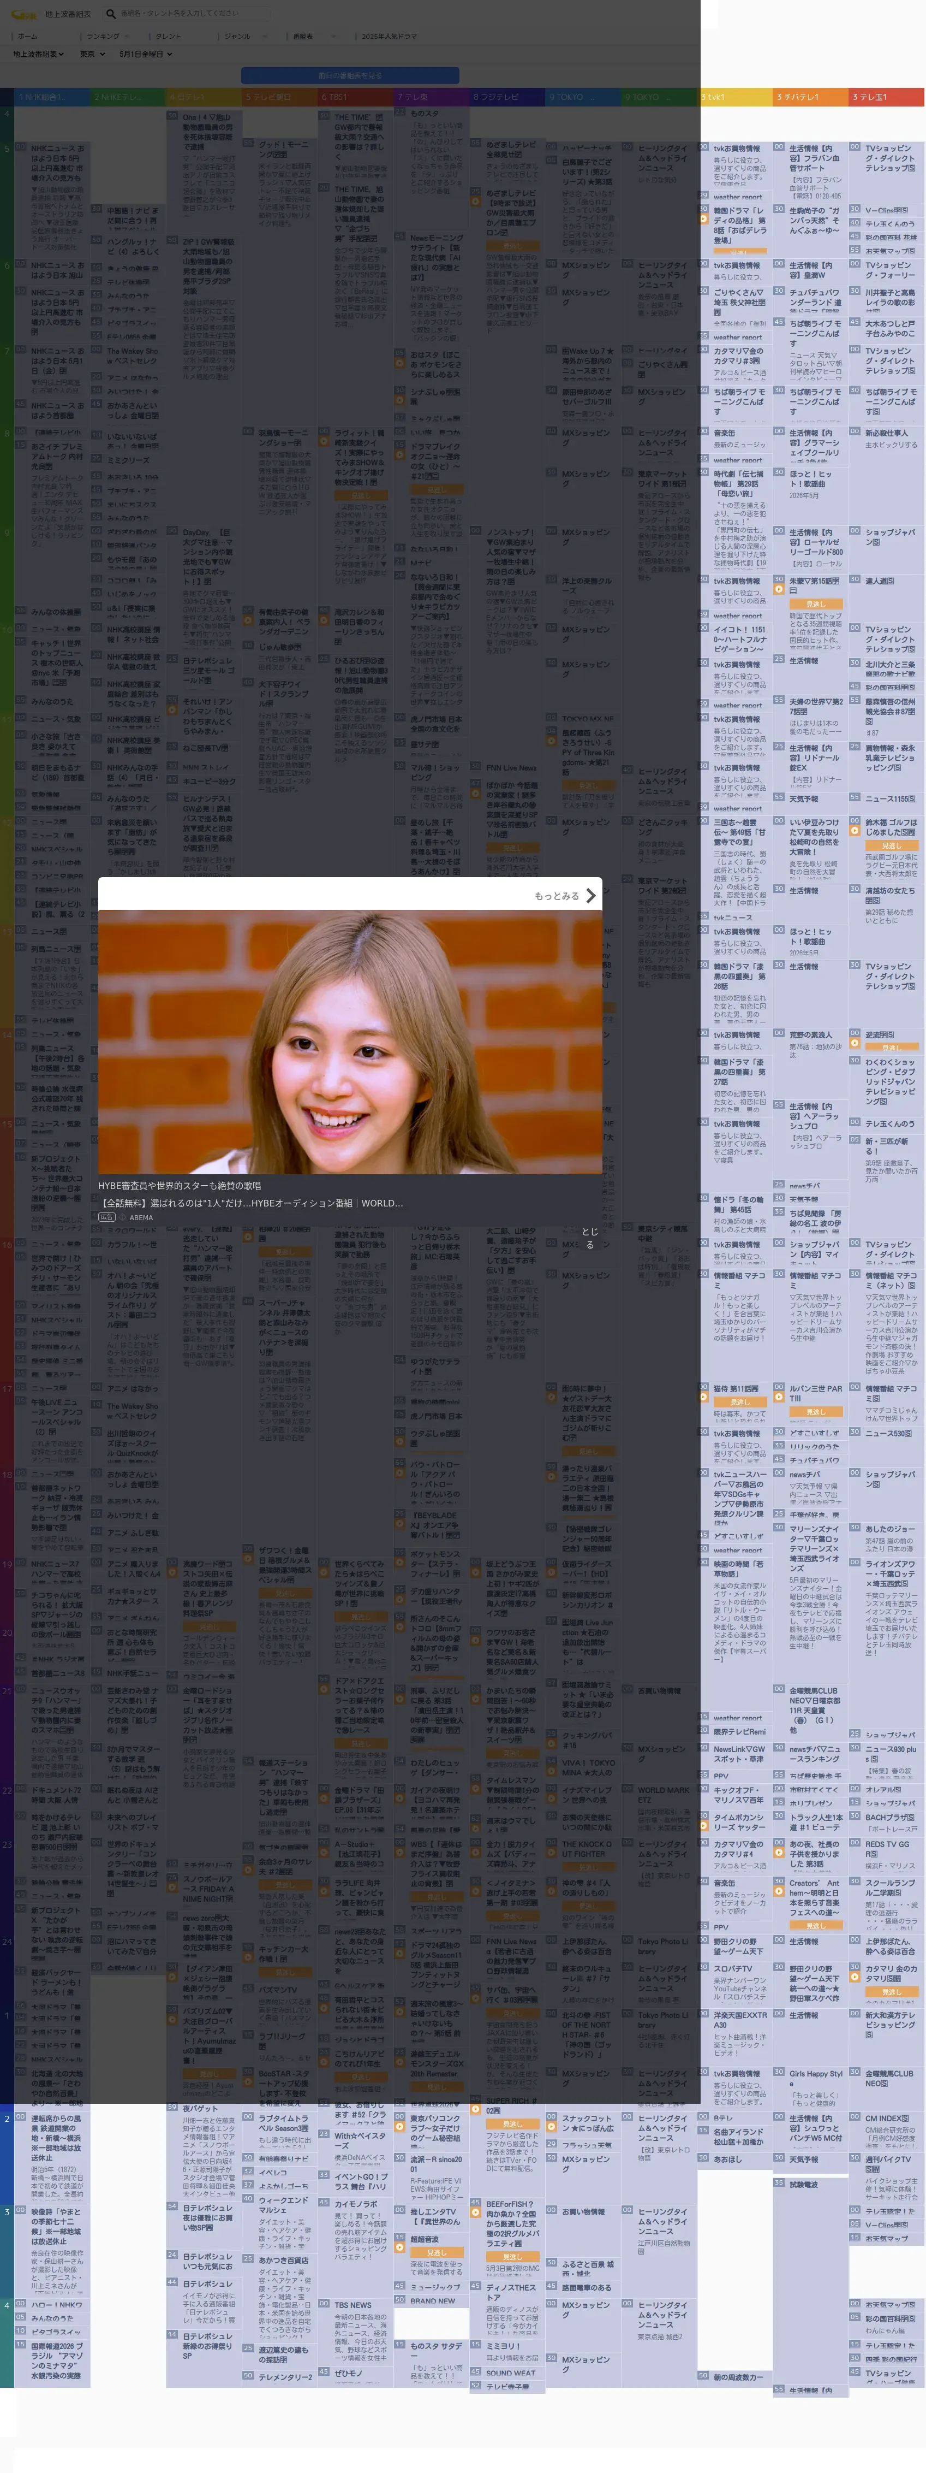Click the もっとみる chevron arrow in the ad
Image resolution: width=926 pixels, height=2473 pixels.
click(590, 896)
